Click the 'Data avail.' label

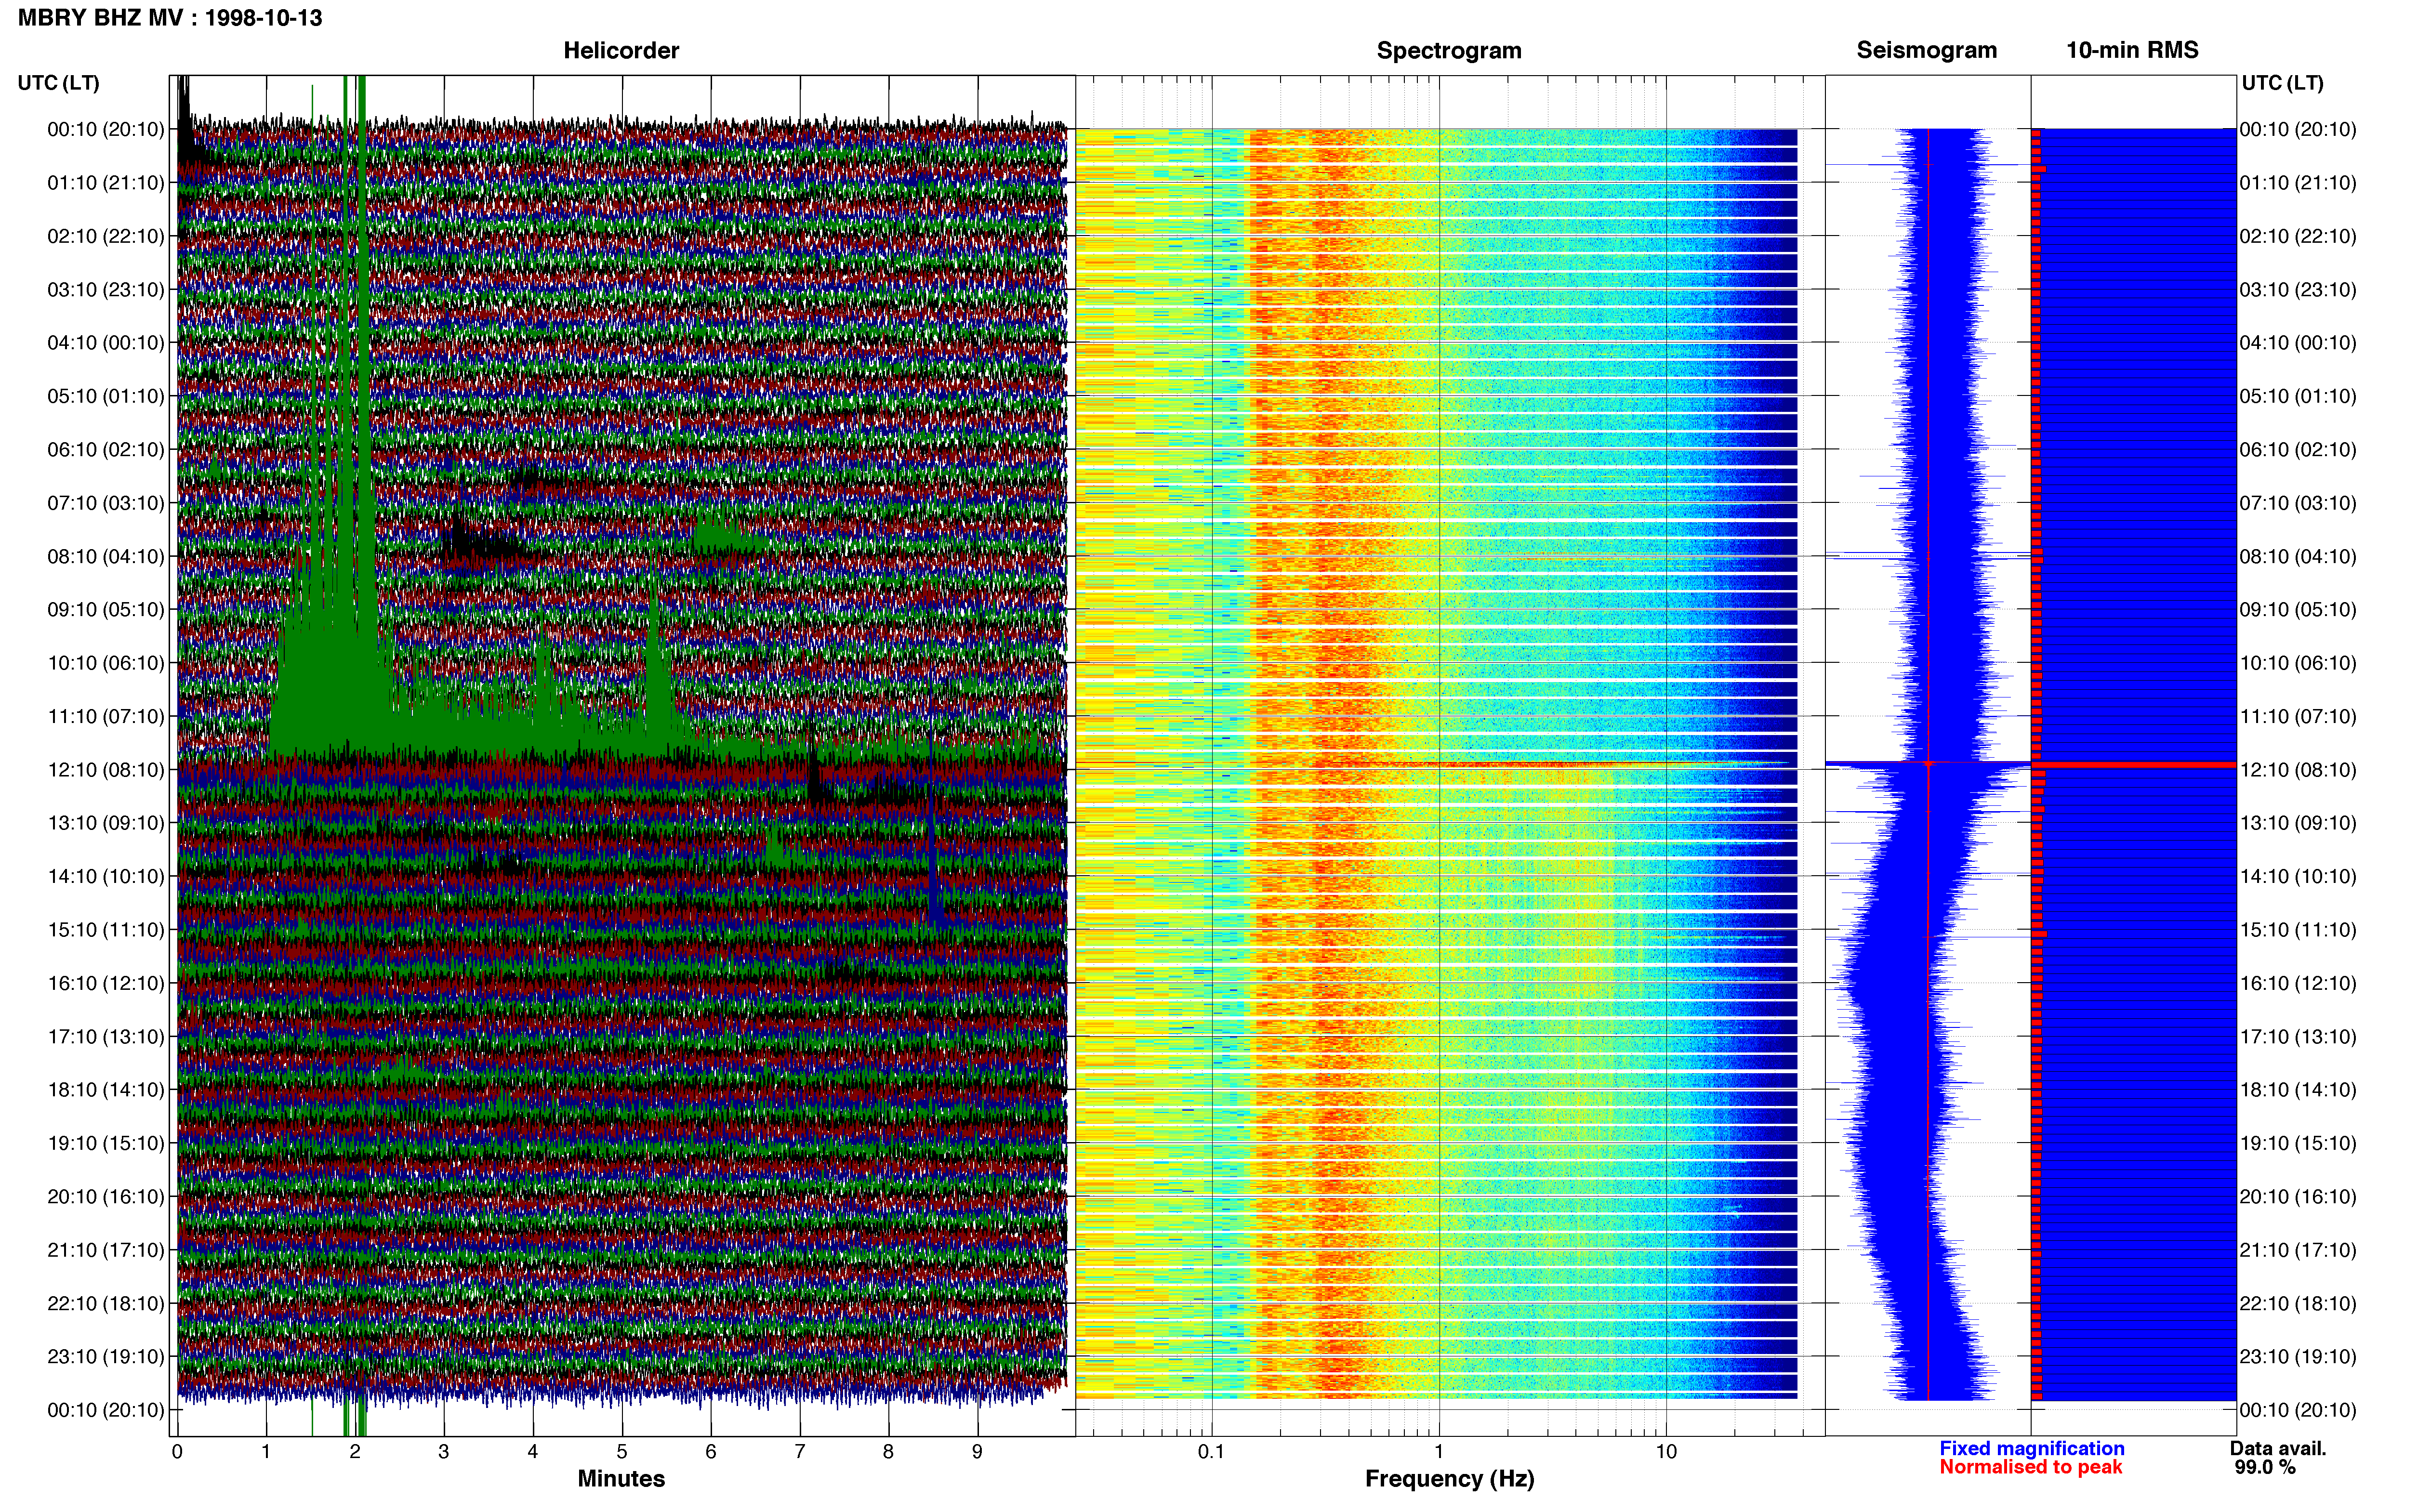click(2278, 1448)
